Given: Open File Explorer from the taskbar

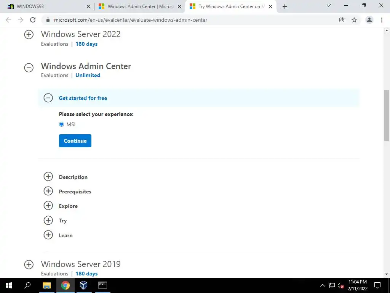Looking at the screenshot, I should [x=46, y=285].
